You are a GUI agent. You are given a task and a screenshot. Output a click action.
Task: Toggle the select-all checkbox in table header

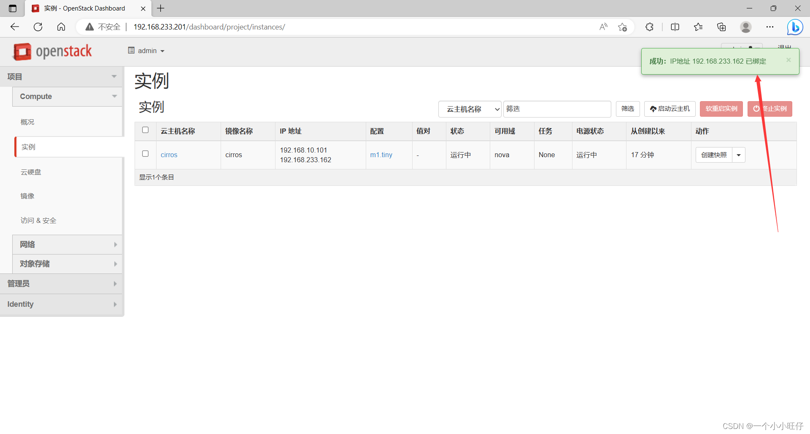[145, 130]
